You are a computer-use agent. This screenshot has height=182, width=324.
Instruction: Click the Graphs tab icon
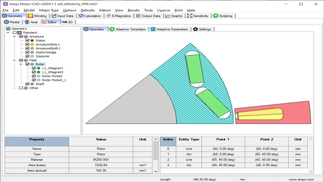(x=168, y=16)
